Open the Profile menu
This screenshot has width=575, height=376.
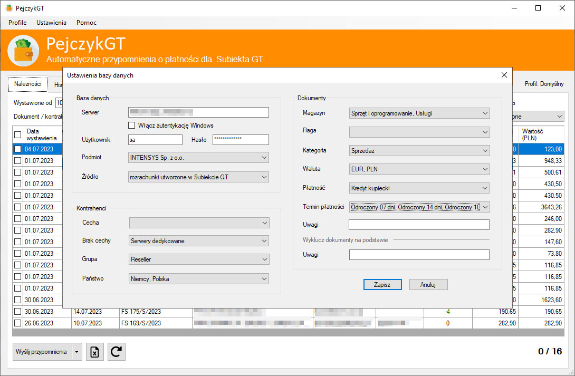[x=17, y=22]
